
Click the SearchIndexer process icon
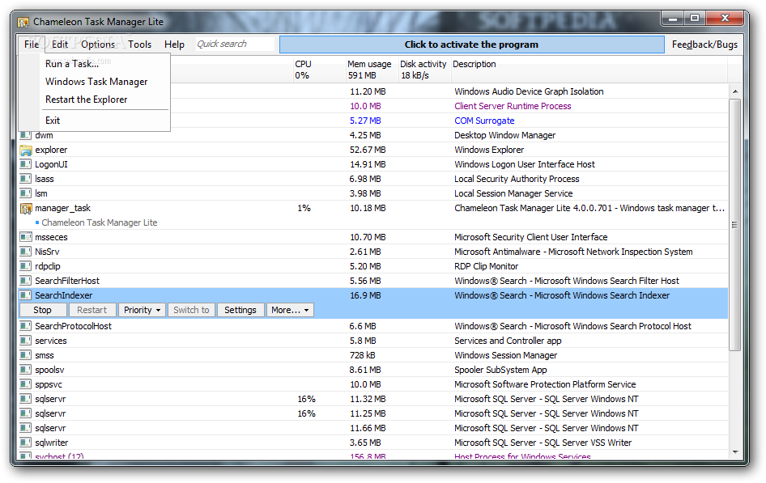(x=25, y=295)
